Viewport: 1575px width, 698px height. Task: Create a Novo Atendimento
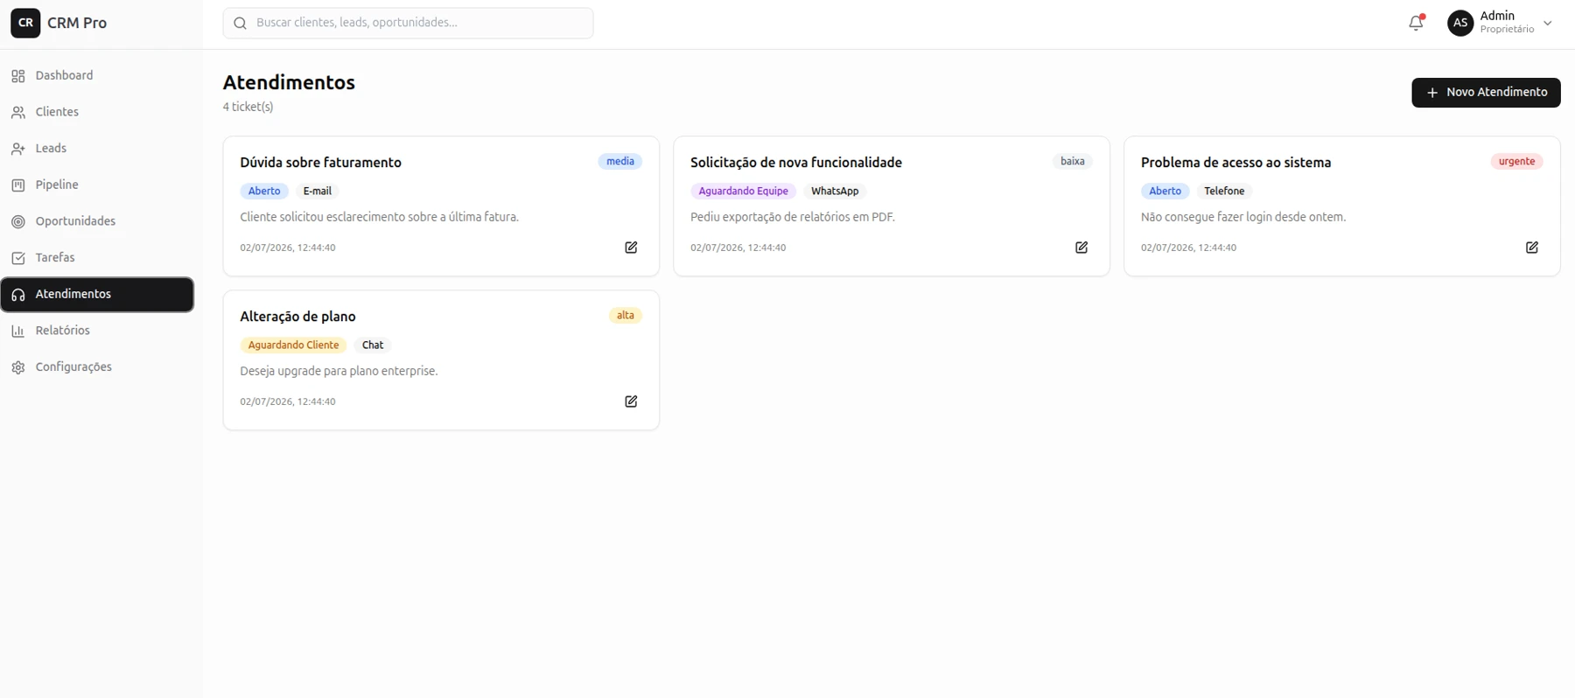pos(1486,93)
